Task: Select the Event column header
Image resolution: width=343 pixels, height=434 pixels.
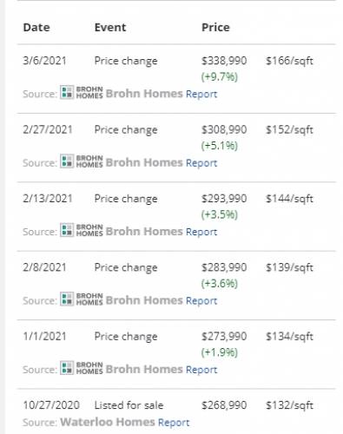Action: click(110, 28)
